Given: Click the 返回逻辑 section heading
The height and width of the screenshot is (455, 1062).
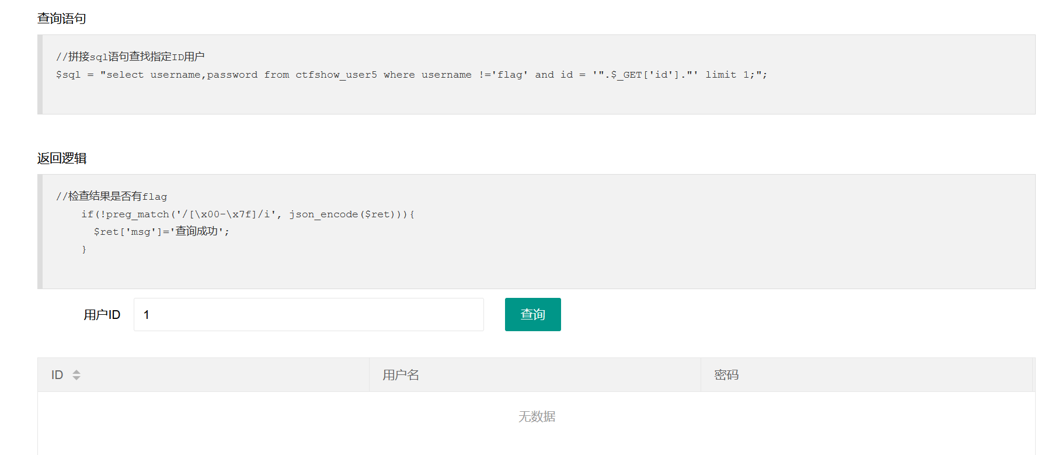Looking at the screenshot, I should coord(62,158).
